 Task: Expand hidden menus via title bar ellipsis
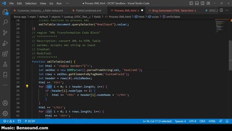point(67,3)
